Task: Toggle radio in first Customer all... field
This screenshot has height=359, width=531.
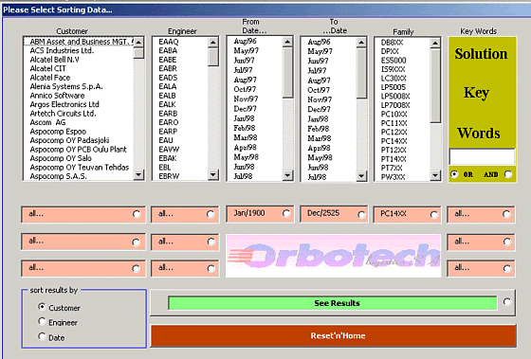Action: (x=137, y=214)
